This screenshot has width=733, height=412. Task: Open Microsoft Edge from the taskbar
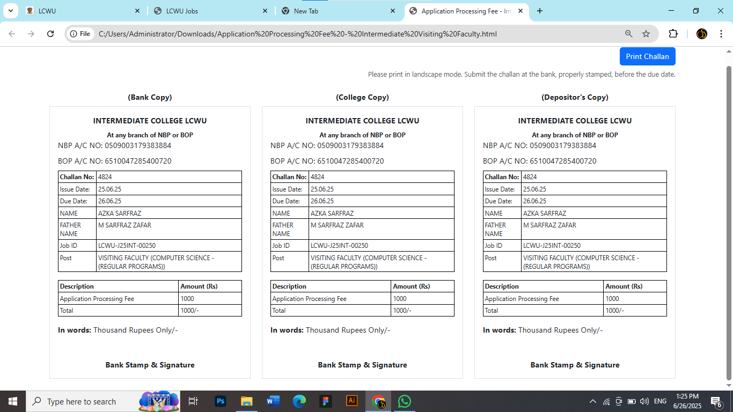[x=299, y=401]
